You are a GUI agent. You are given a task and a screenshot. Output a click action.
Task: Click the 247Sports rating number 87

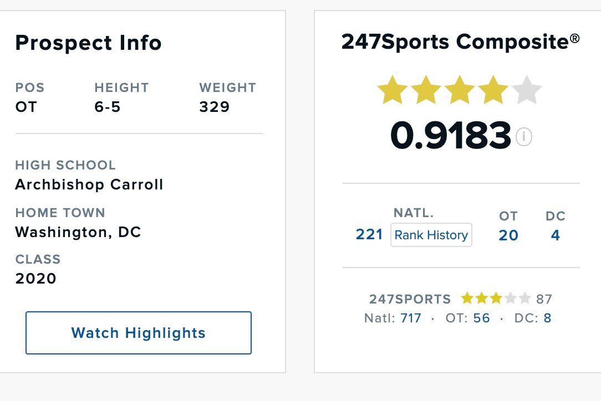[x=544, y=300]
